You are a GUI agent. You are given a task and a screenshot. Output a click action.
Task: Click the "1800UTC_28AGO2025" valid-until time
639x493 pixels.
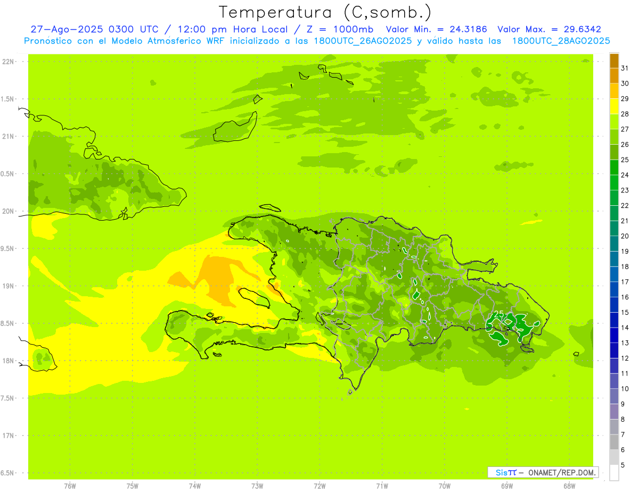[561, 41]
